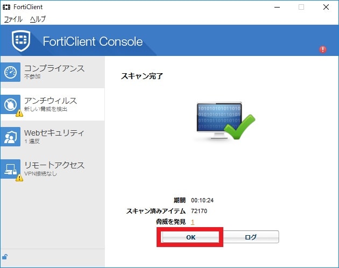Image resolution: width=339 pixels, height=268 pixels.
Task: Click the scan duration value 00:10:24
Action: point(202,200)
